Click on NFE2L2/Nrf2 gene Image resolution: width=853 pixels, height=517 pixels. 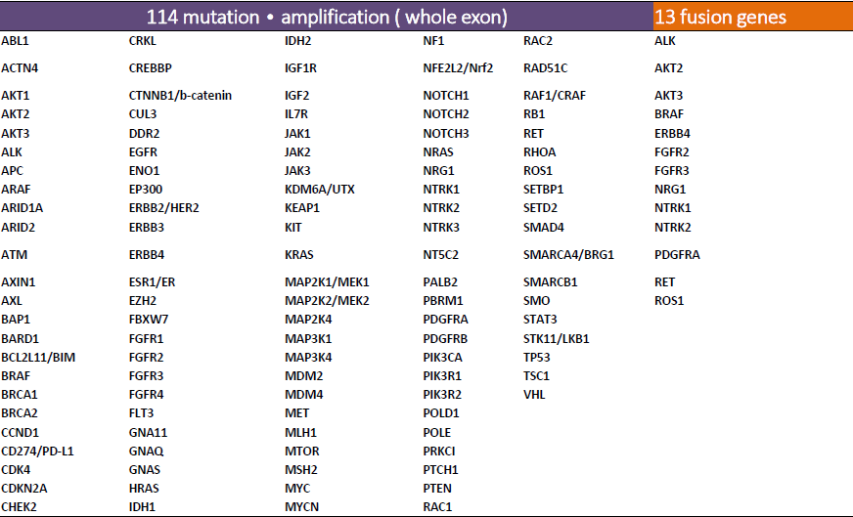pyautogui.click(x=458, y=68)
